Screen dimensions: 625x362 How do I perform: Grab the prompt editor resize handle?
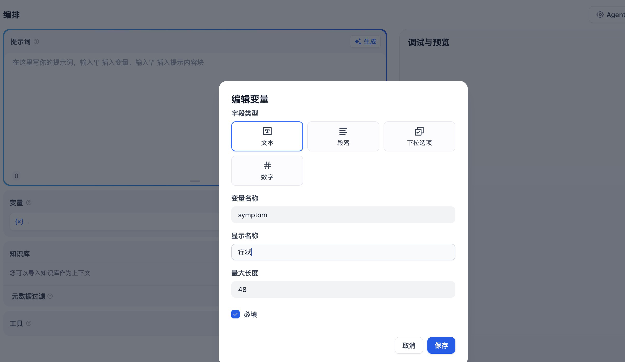195,181
